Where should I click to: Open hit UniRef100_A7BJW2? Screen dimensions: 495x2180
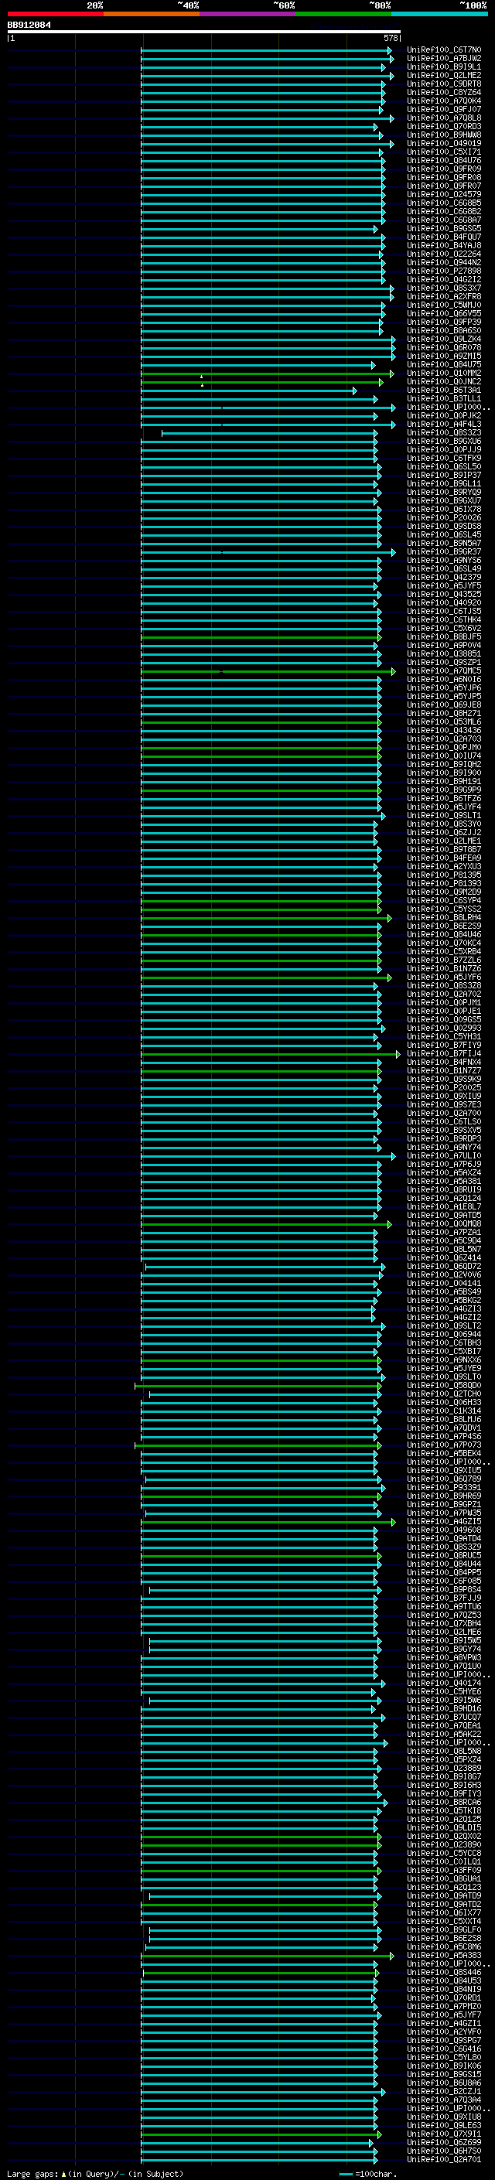pos(444,59)
